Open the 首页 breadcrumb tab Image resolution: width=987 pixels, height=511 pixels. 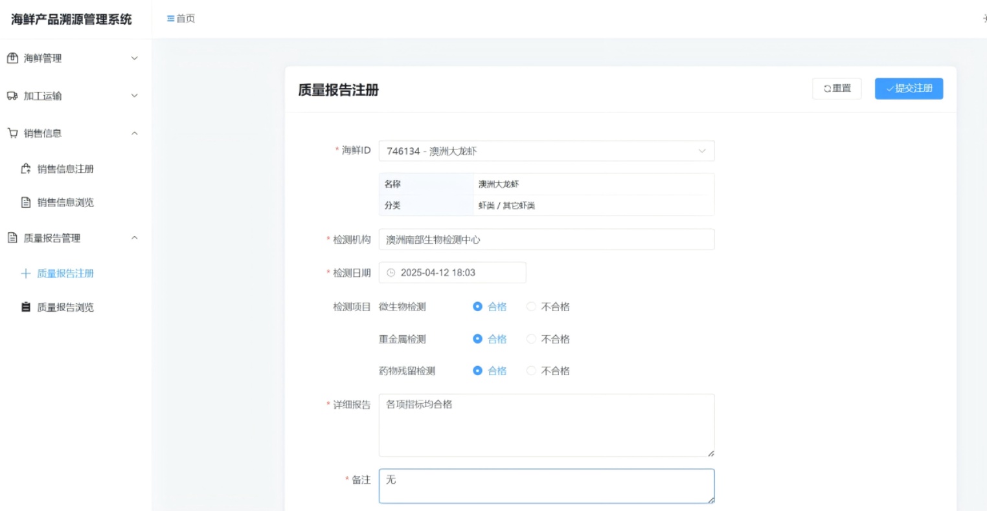[x=181, y=19]
